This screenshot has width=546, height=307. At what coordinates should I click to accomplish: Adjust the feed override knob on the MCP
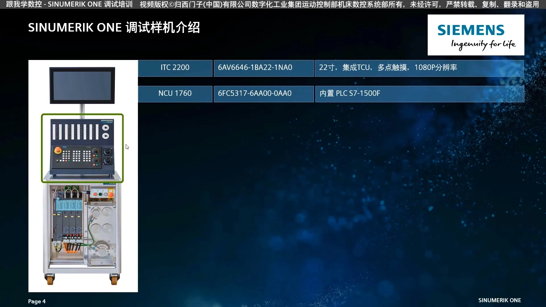[95, 160]
